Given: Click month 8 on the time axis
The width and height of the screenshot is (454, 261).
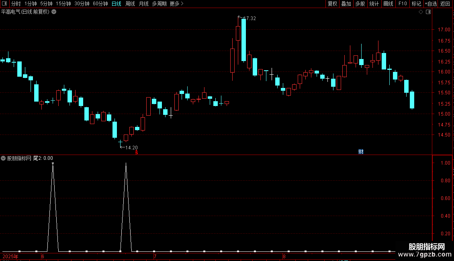Looking at the screenshot, I should click(x=284, y=257).
